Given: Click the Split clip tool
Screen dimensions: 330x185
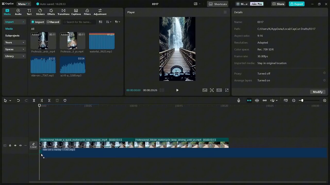Looking at the screenshot, I should point(34,100).
